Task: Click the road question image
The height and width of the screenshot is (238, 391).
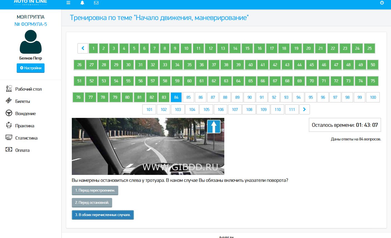Action: (x=148, y=146)
